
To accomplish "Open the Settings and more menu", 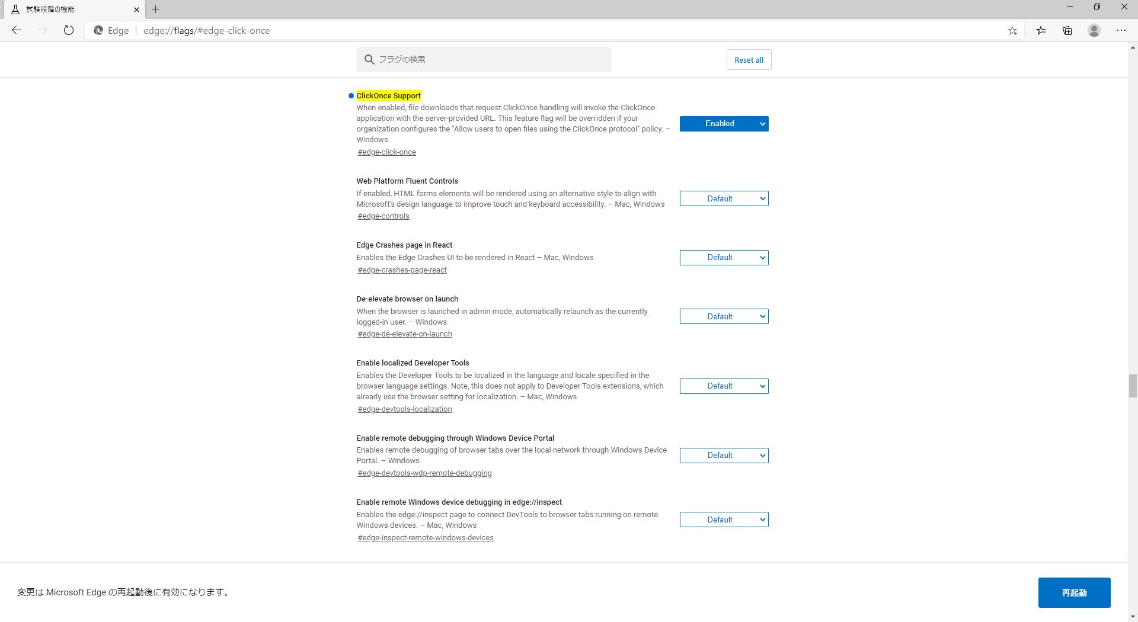I will (1121, 30).
